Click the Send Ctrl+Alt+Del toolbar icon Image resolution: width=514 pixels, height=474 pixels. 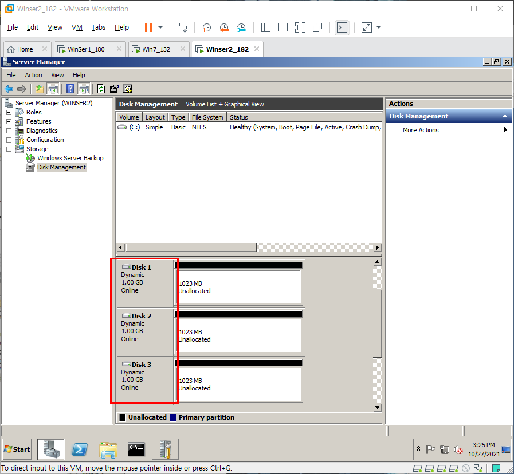click(x=182, y=27)
